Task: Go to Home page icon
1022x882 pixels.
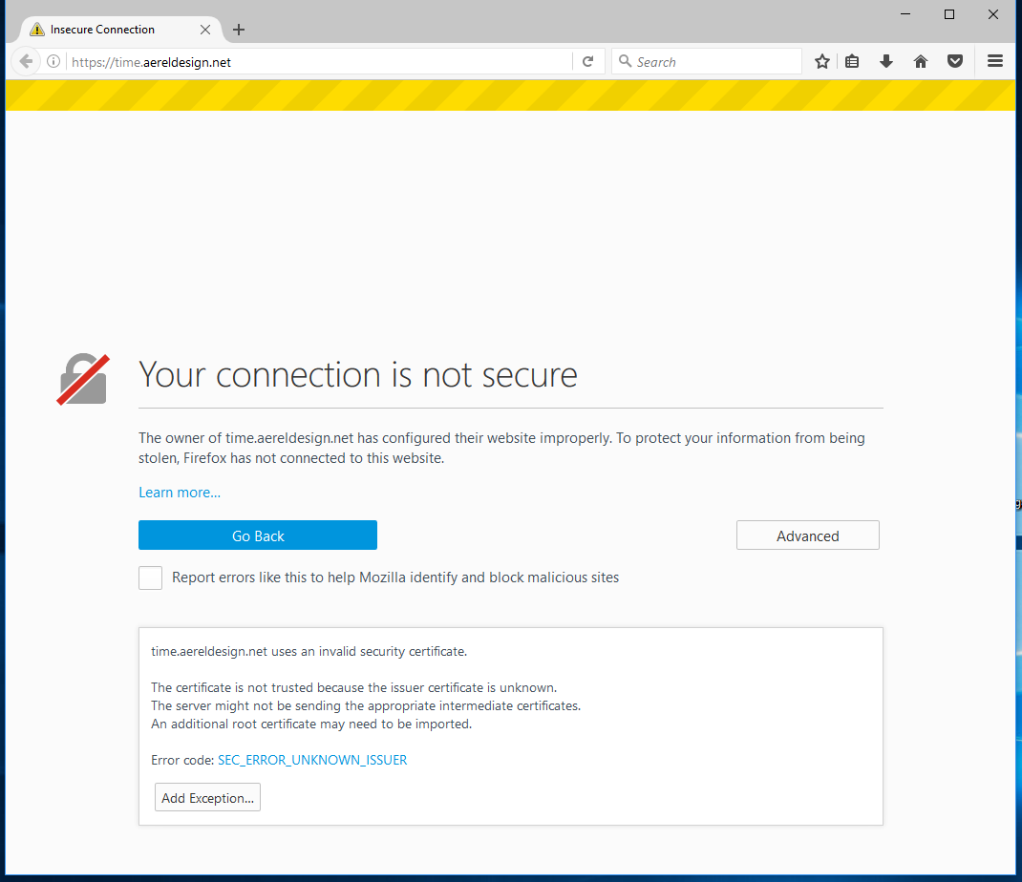Action: (920, 62)
